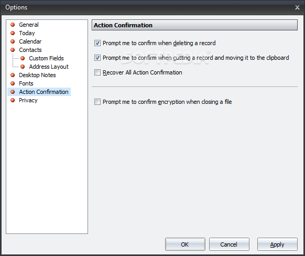The height and width of the screenshot is (256, 305).
Task: Click the red bullet icon beside Privacy
Action: [x=13, y=100]
